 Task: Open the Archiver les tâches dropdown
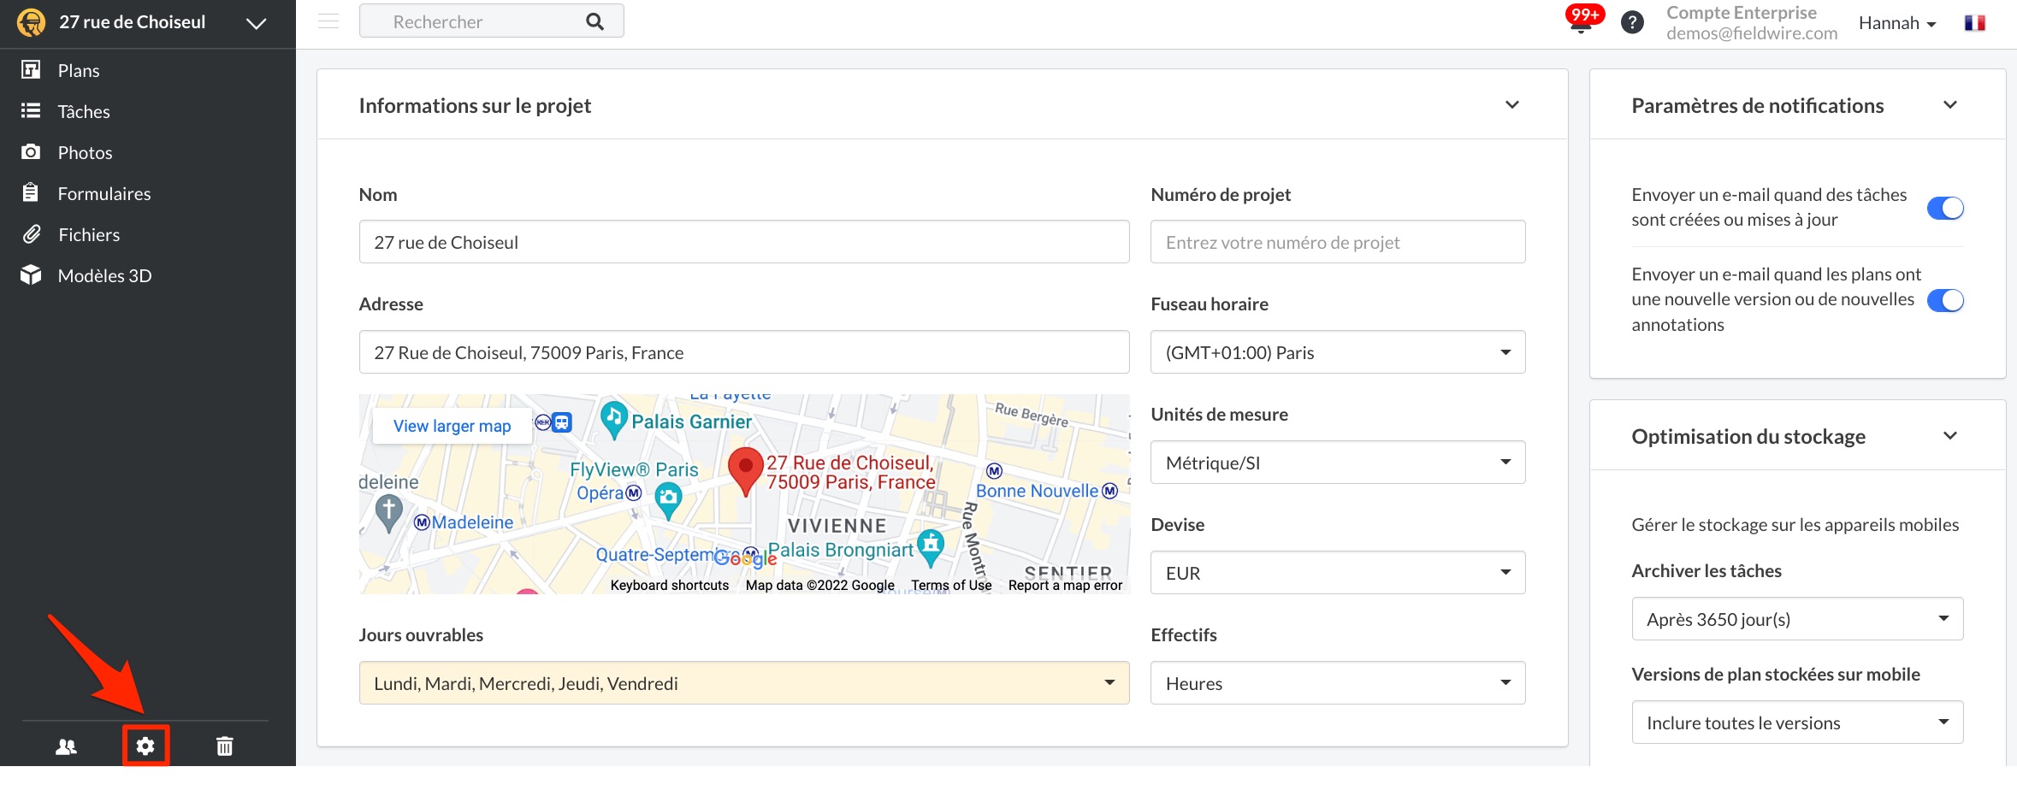click(1797, 619)
